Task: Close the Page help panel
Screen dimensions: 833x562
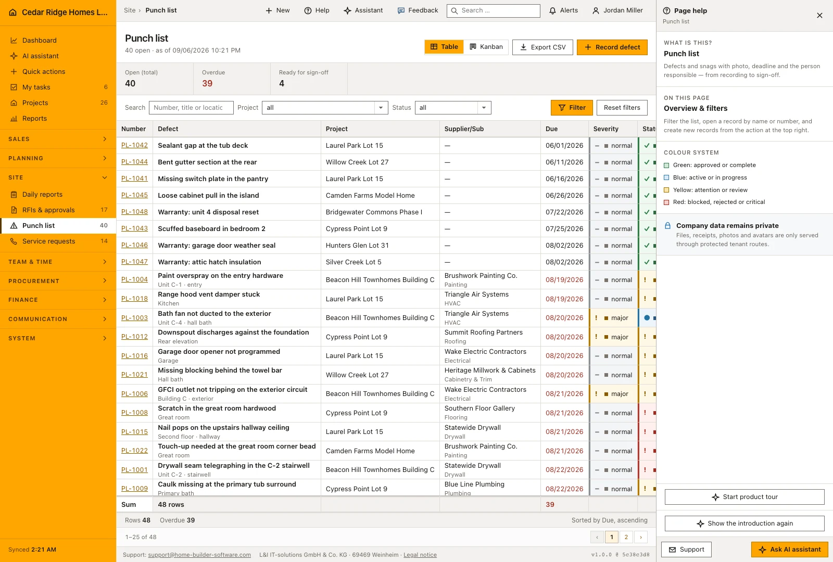Action: coord(819,15)
